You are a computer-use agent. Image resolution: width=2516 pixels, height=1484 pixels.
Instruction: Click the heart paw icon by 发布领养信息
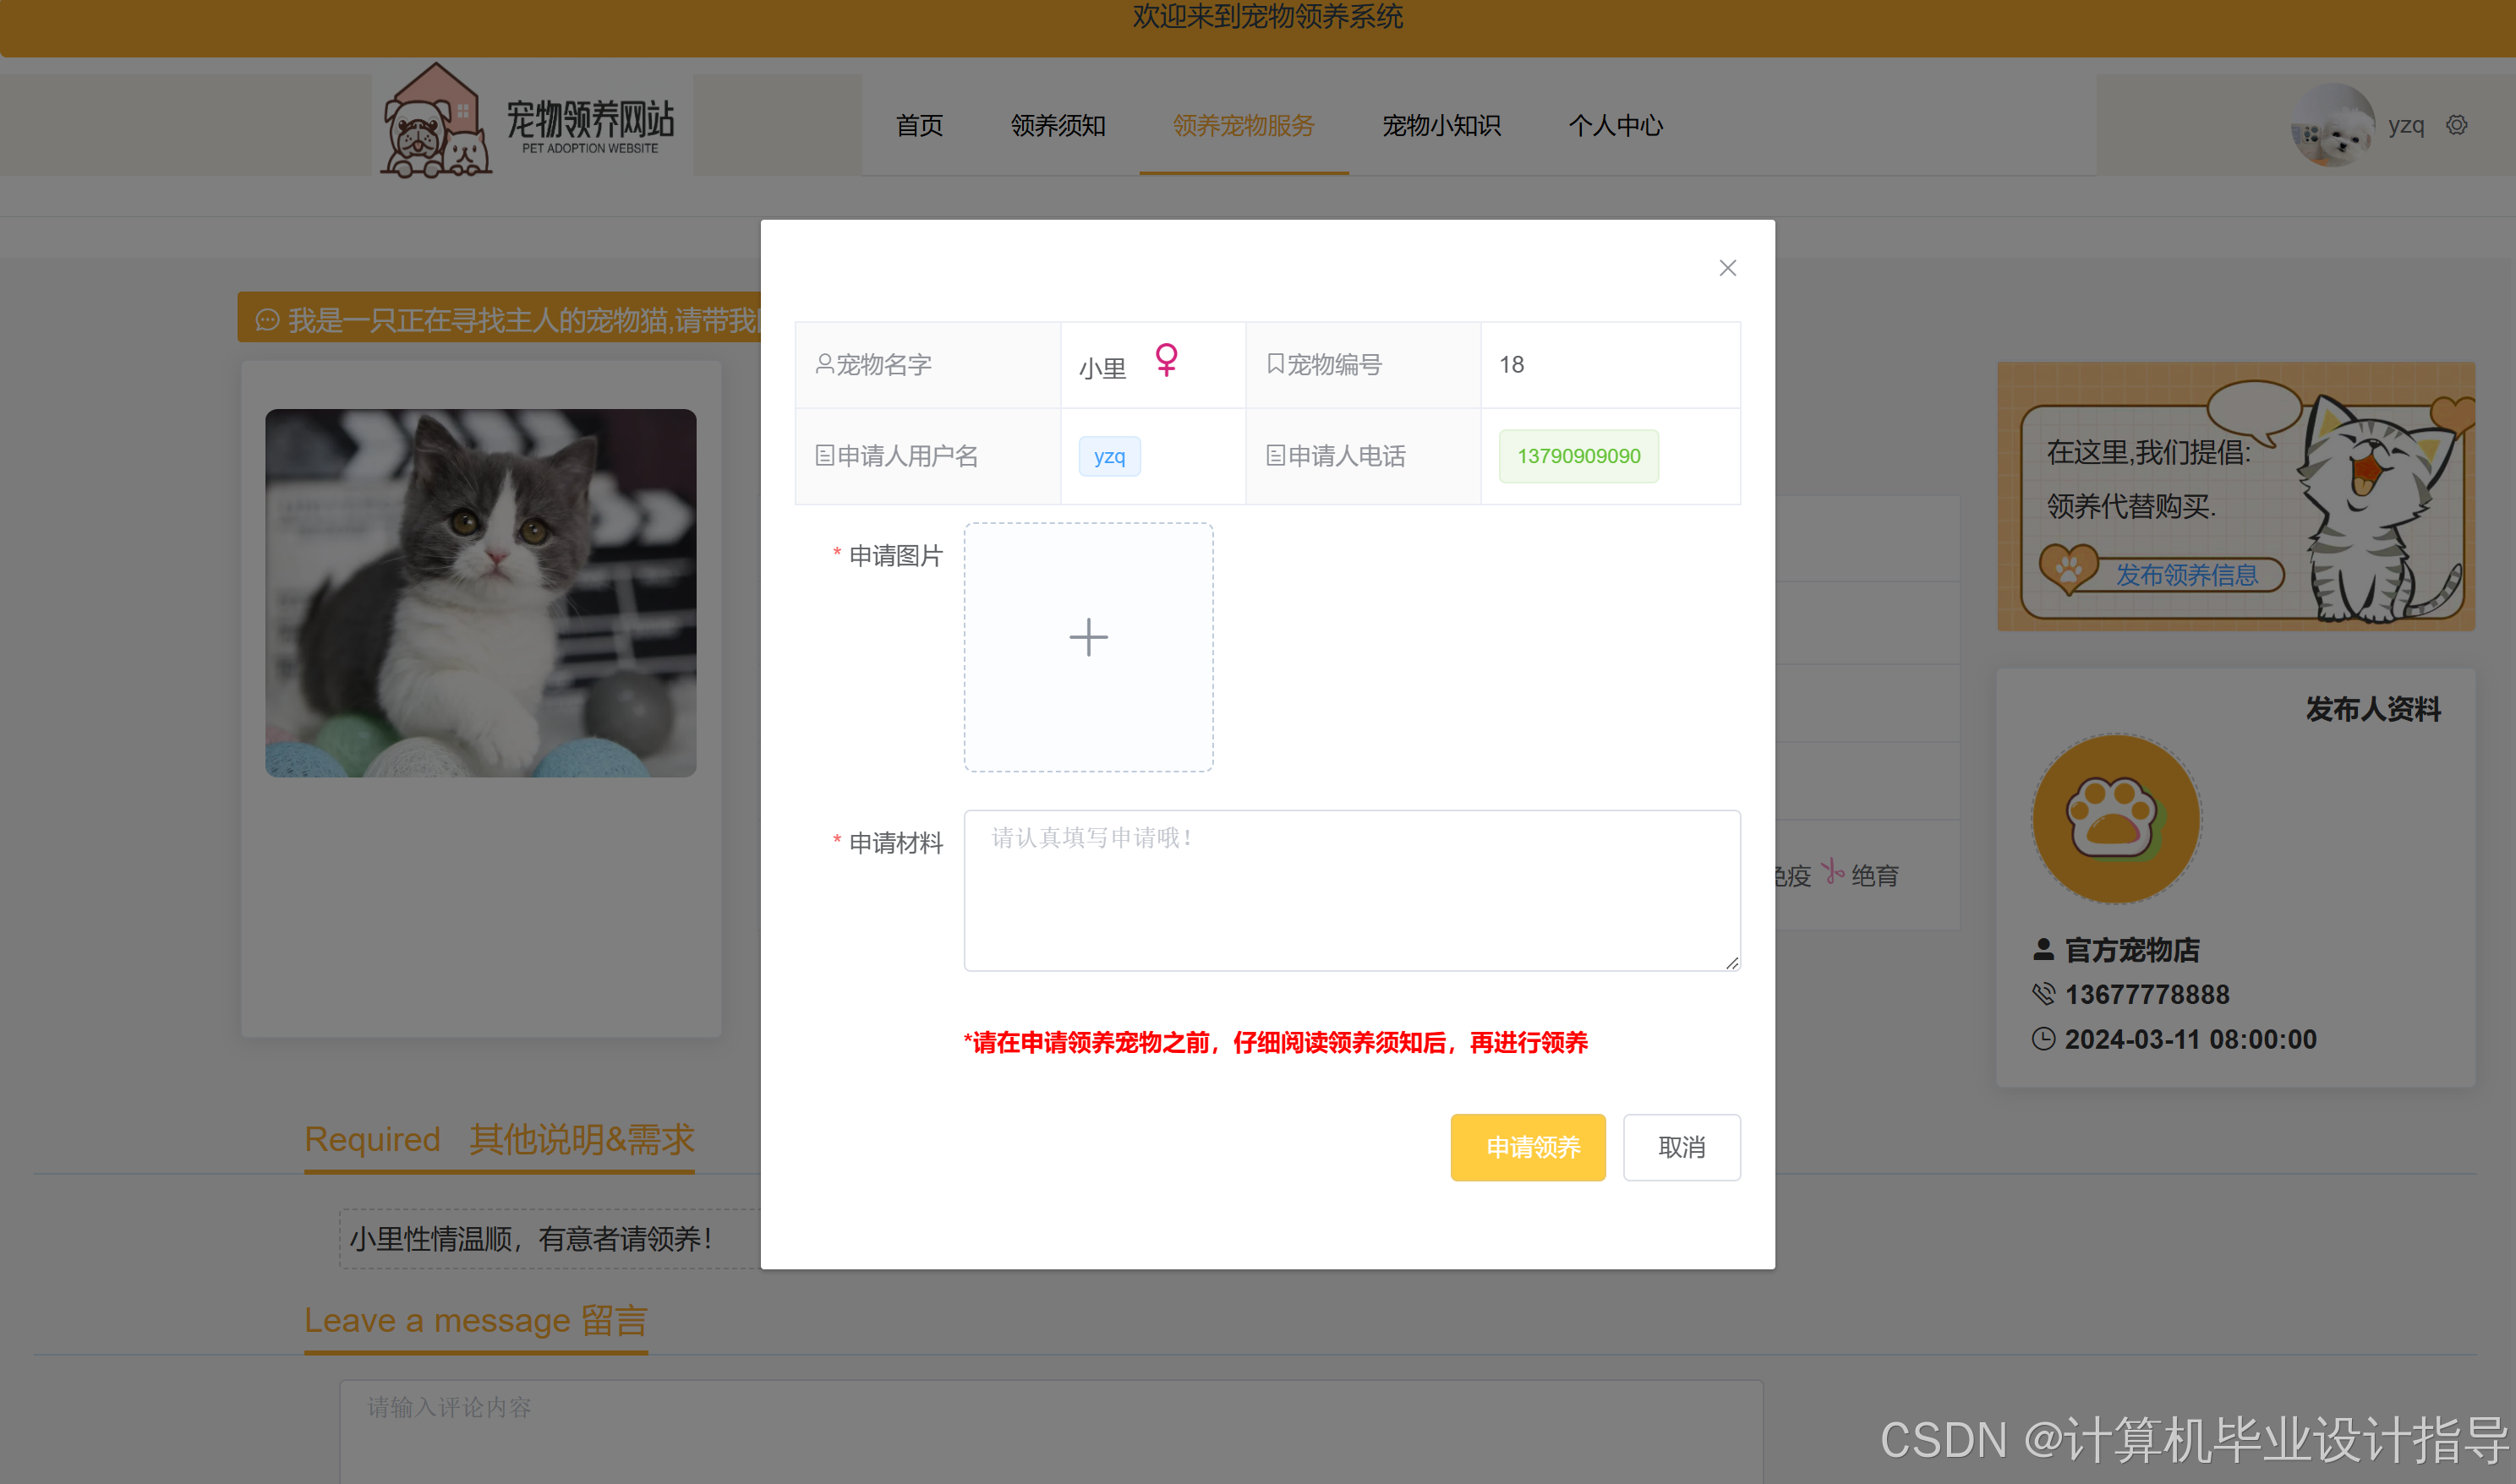click(2068, 568)
